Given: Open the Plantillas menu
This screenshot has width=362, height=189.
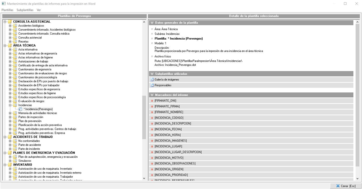Looking at the screenshot, I should click(x=7, y=10).
